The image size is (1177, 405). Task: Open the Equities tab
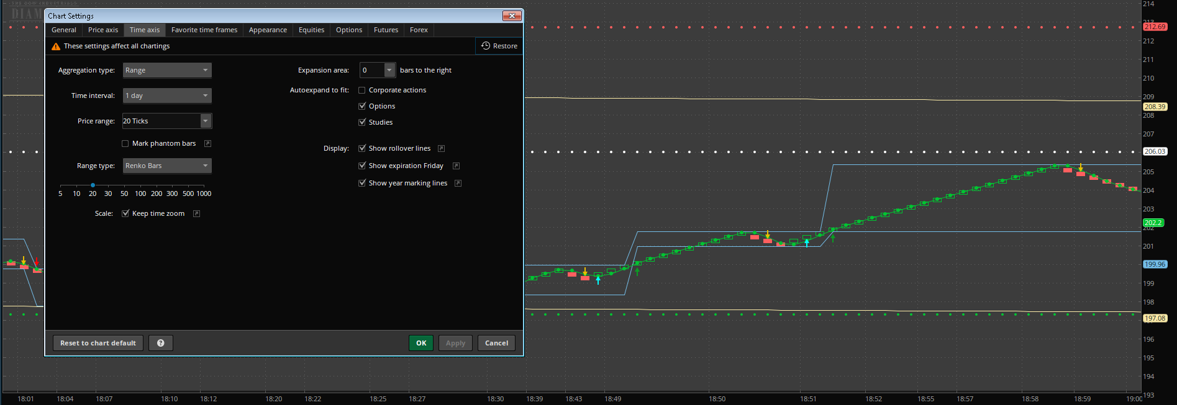point(311,30)
